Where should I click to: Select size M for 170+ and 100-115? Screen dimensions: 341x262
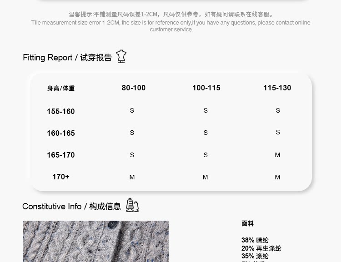click(x=205, y=177)
